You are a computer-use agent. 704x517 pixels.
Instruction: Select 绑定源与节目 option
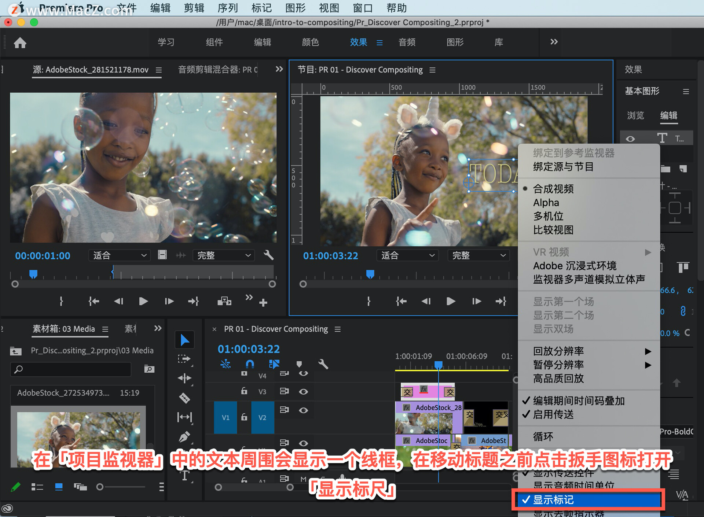point(589,167)
